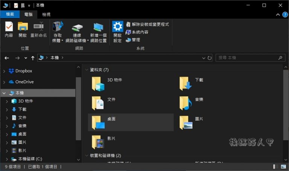The image size is (289, 171).
Task: Collapse the 本機 (This PC) tree node
Action: (4, 93)
